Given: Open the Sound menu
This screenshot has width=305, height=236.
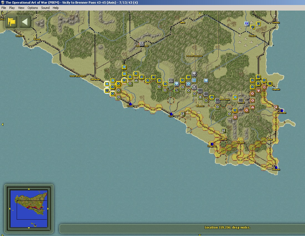Looking at the screenshot, I should 45,8.
